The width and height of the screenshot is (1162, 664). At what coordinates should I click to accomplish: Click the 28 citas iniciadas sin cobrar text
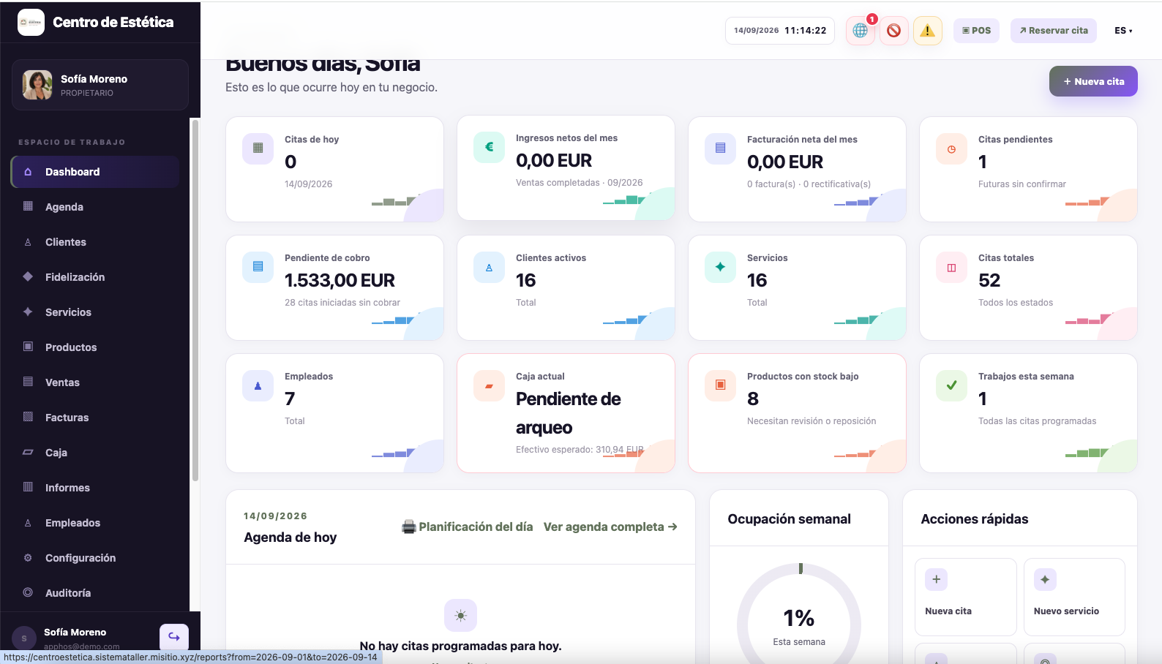pos(342,303)
